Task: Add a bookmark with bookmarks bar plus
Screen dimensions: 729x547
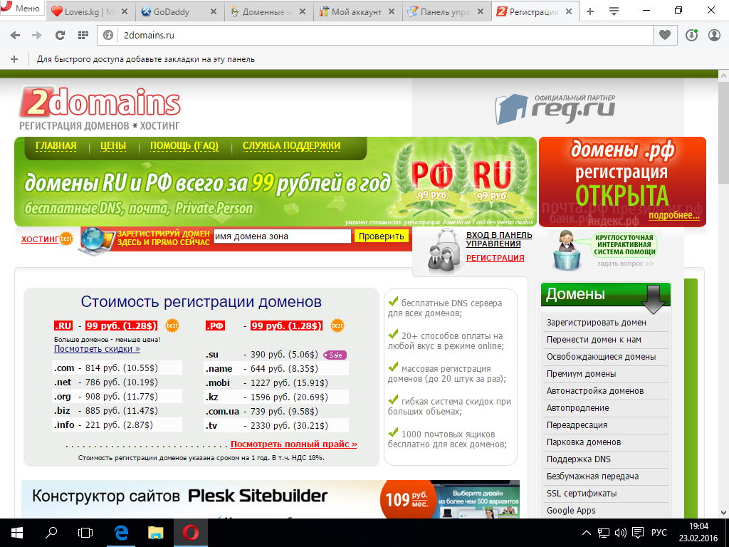Action: pyautogui.click(x=14, y=59)
